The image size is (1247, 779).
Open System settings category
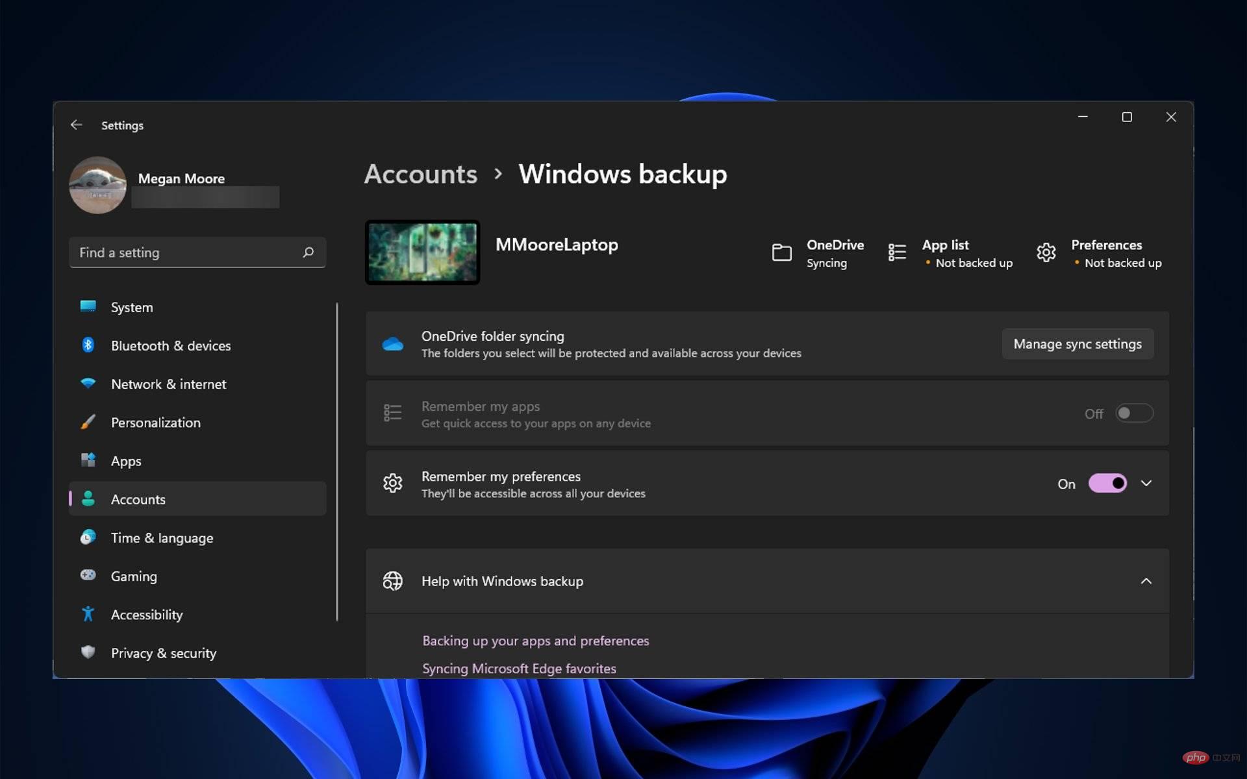pos(197,307)
